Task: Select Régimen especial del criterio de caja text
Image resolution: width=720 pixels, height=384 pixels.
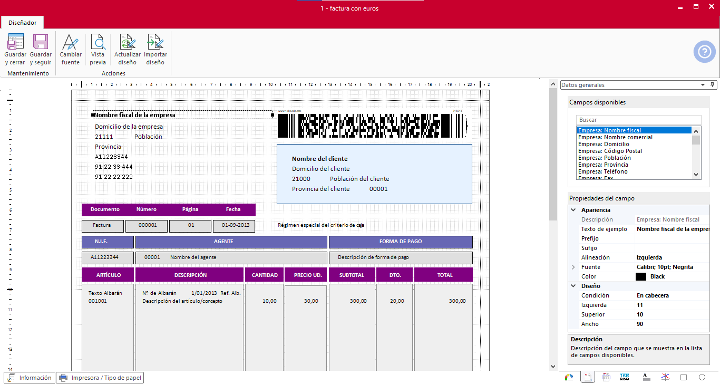Action: (x=321, y=225)
